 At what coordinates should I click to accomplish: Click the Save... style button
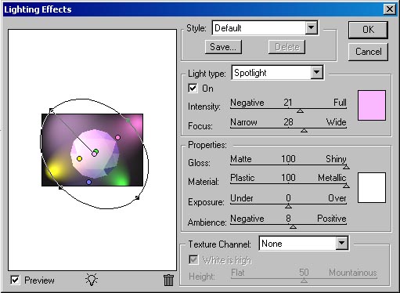(x=223, y=47)
